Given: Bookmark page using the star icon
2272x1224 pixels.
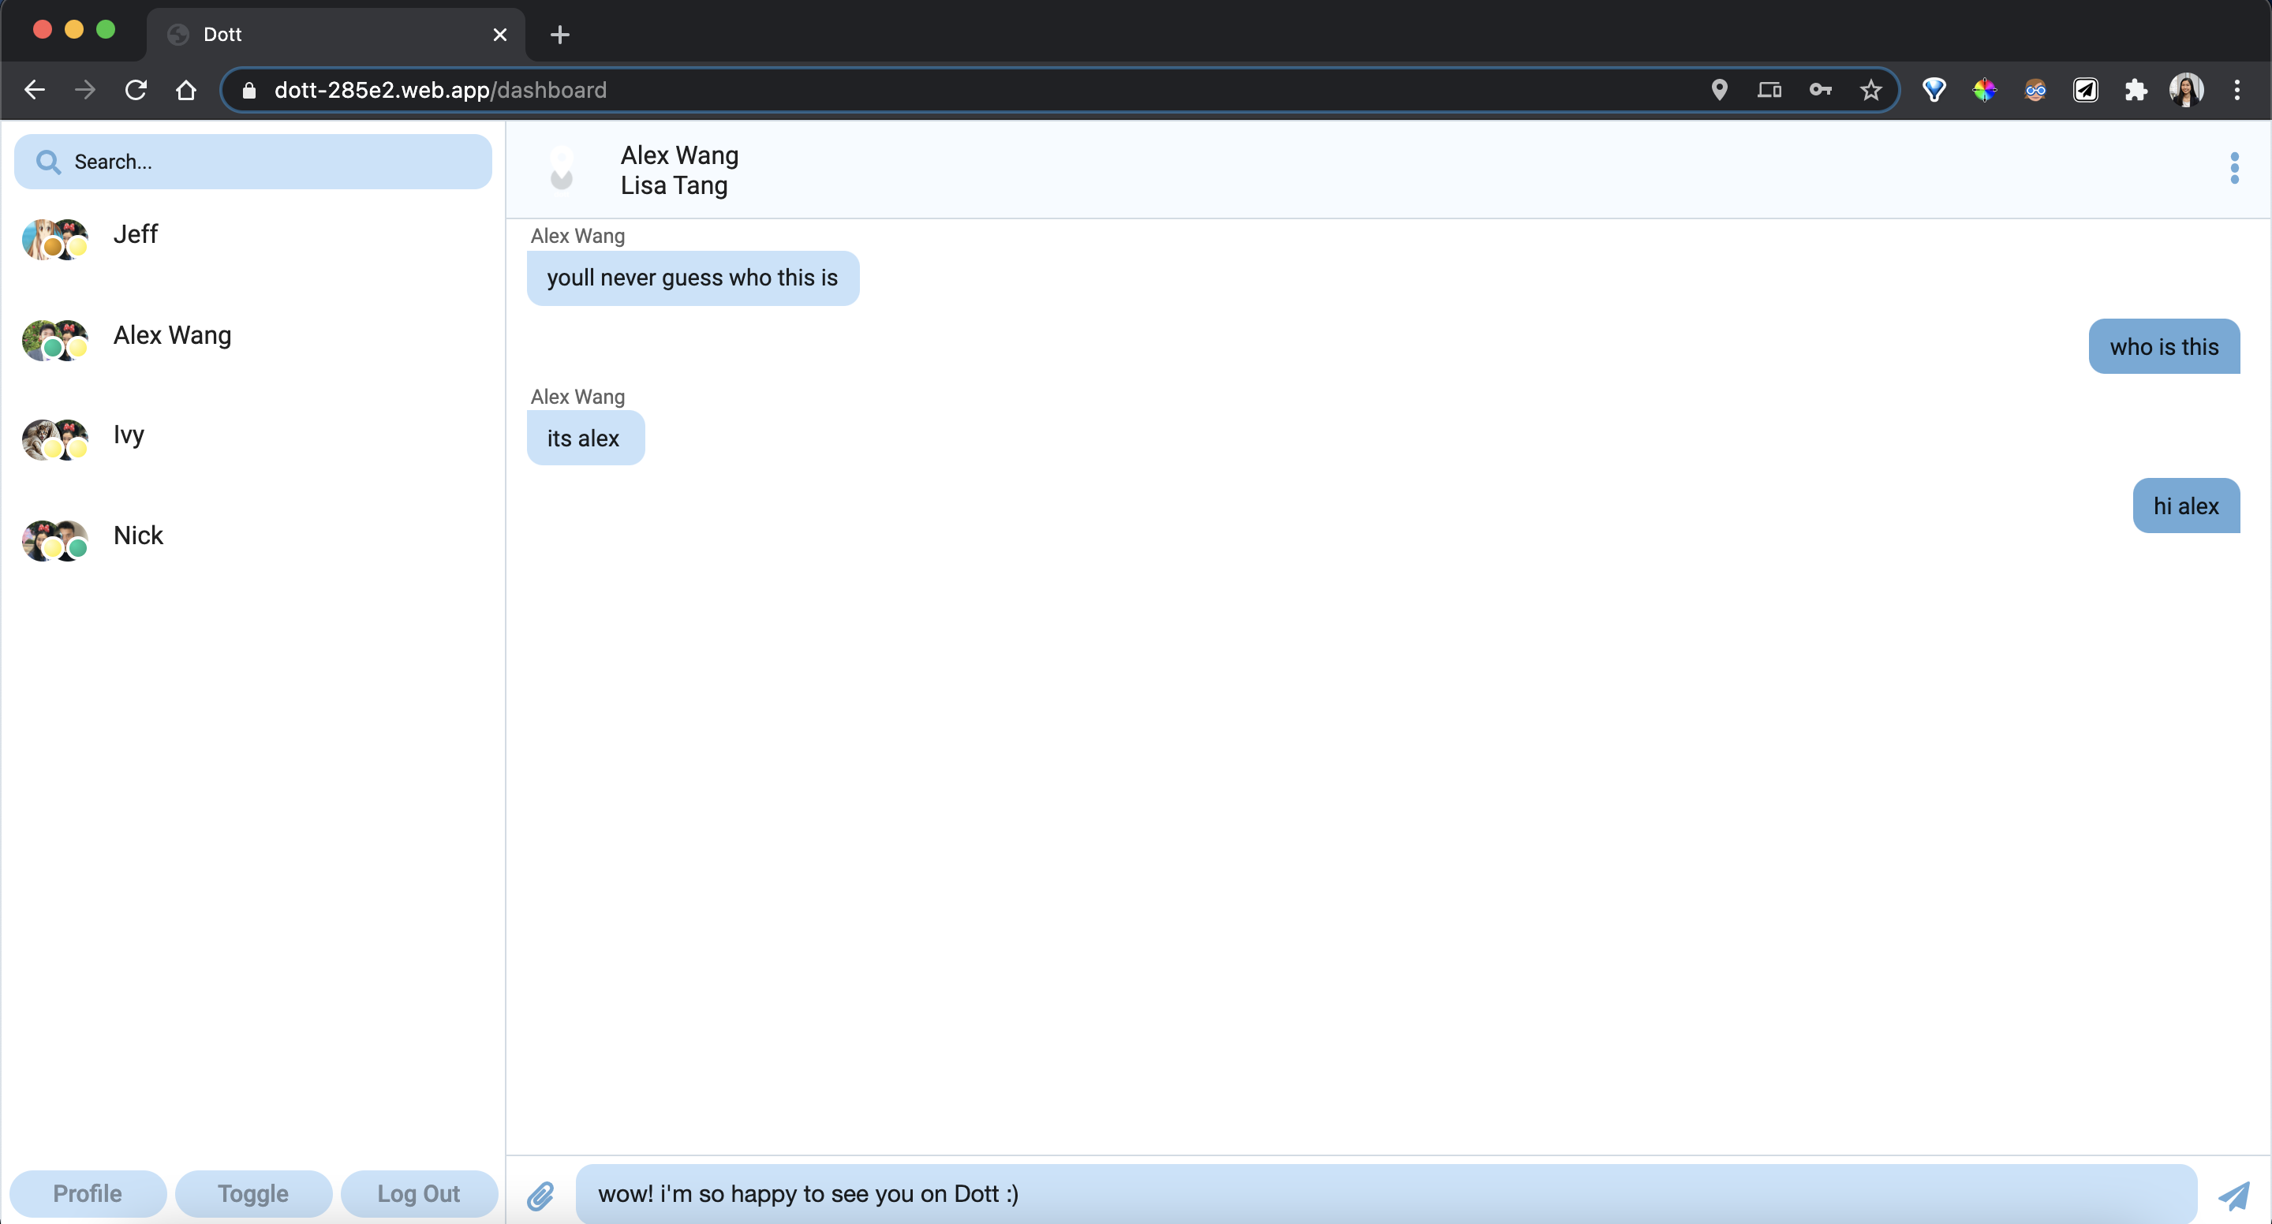Looking at the screenshot, I should click(x=1870, y=90).
